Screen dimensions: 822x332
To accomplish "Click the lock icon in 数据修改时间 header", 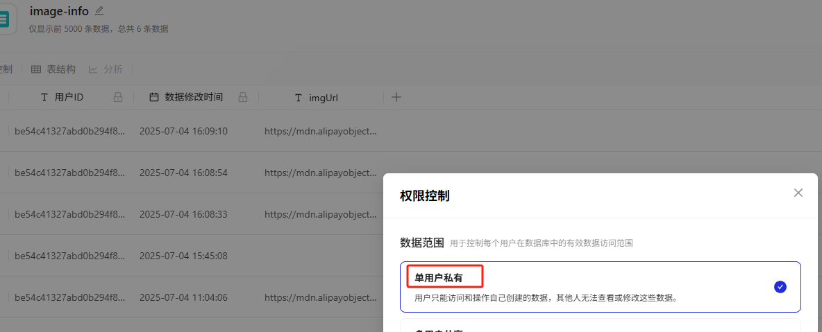I will 243,97.
